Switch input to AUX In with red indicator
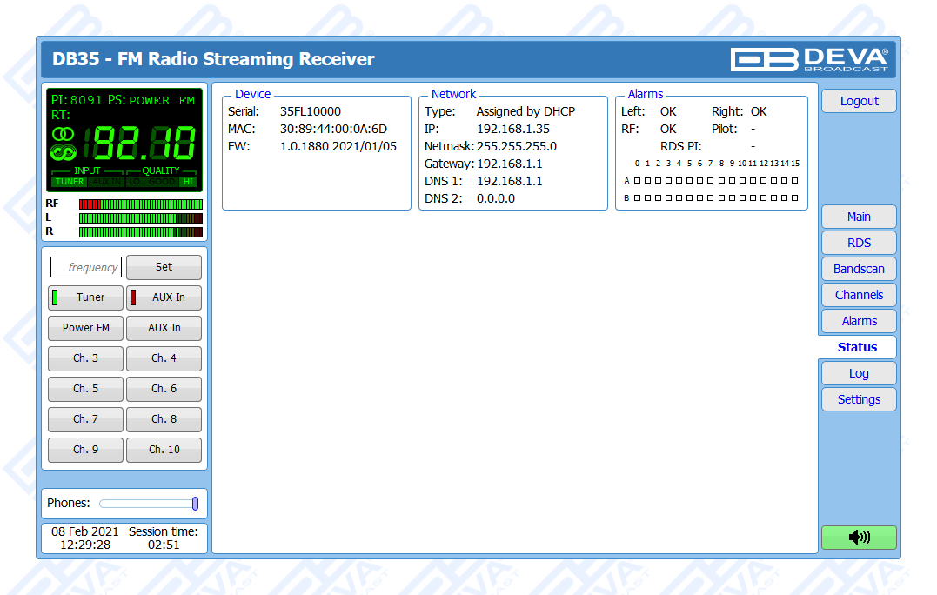Viewport: 937px width, 595px height. pyautogui.click(x=164, y=297)
